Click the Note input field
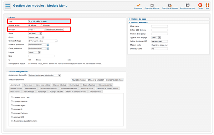Image resolution: width=214 pixels, height=135 pixels. [41, 56]
